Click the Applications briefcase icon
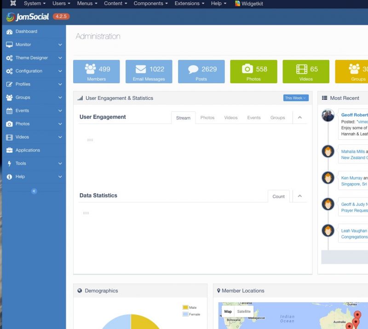368x329 pixels. [9, 150]
